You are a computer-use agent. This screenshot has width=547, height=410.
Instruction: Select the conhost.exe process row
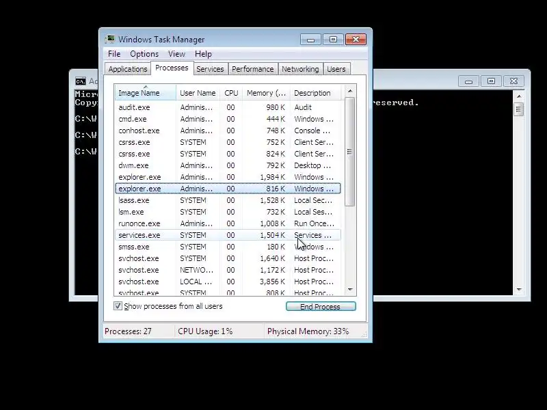click(228, 131)
